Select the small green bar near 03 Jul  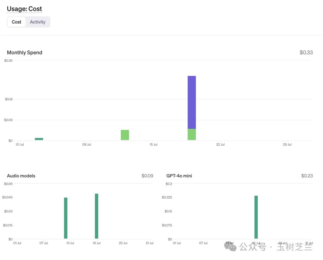click(x=39, y=139)
